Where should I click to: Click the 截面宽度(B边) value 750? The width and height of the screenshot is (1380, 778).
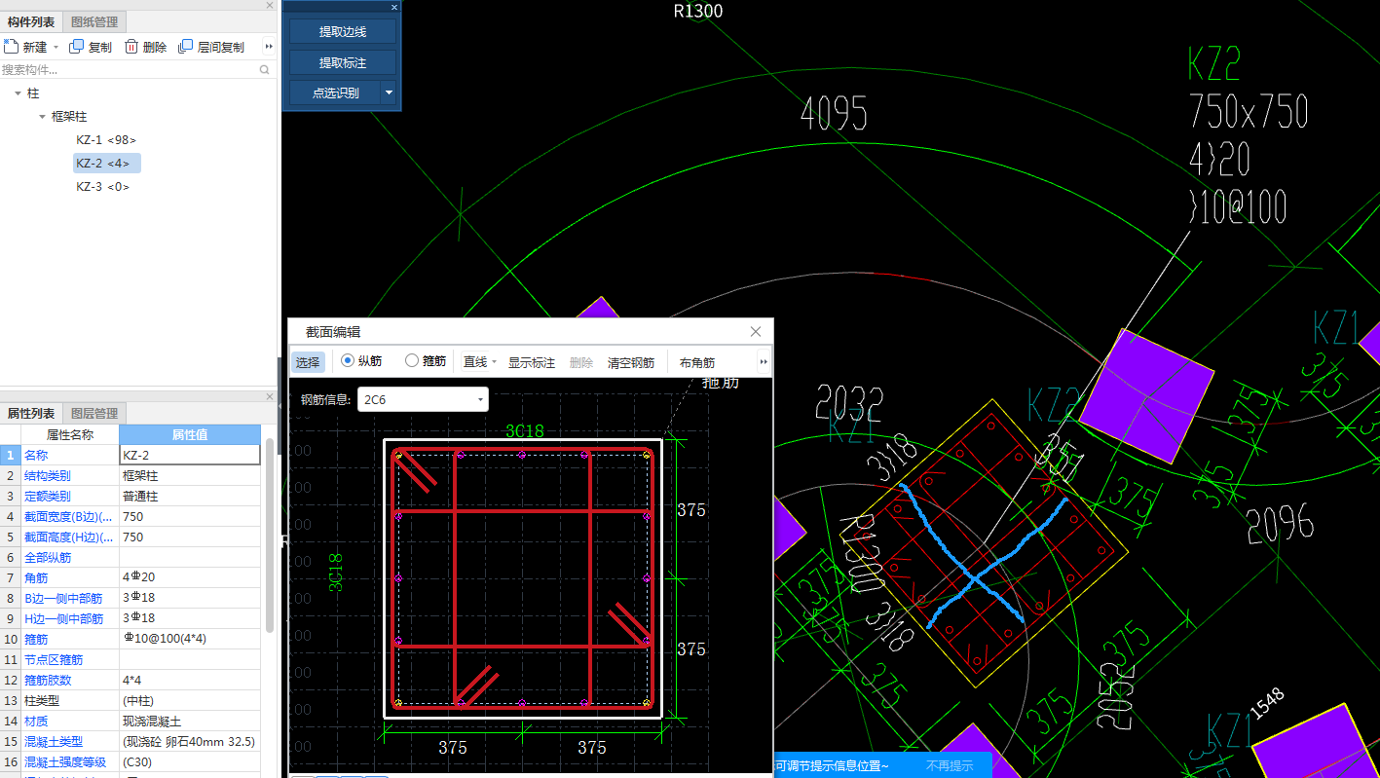(x=190, y=516)
